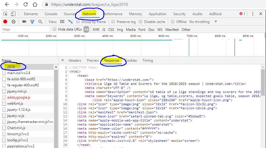Switch to the Console tab
The width and height of the screenshot is (266, 148).
click(x=51, y=14)
